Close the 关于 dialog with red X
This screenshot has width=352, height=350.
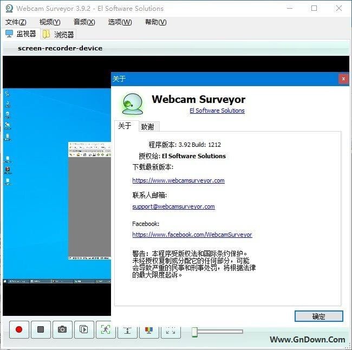(x=343, y=79)
